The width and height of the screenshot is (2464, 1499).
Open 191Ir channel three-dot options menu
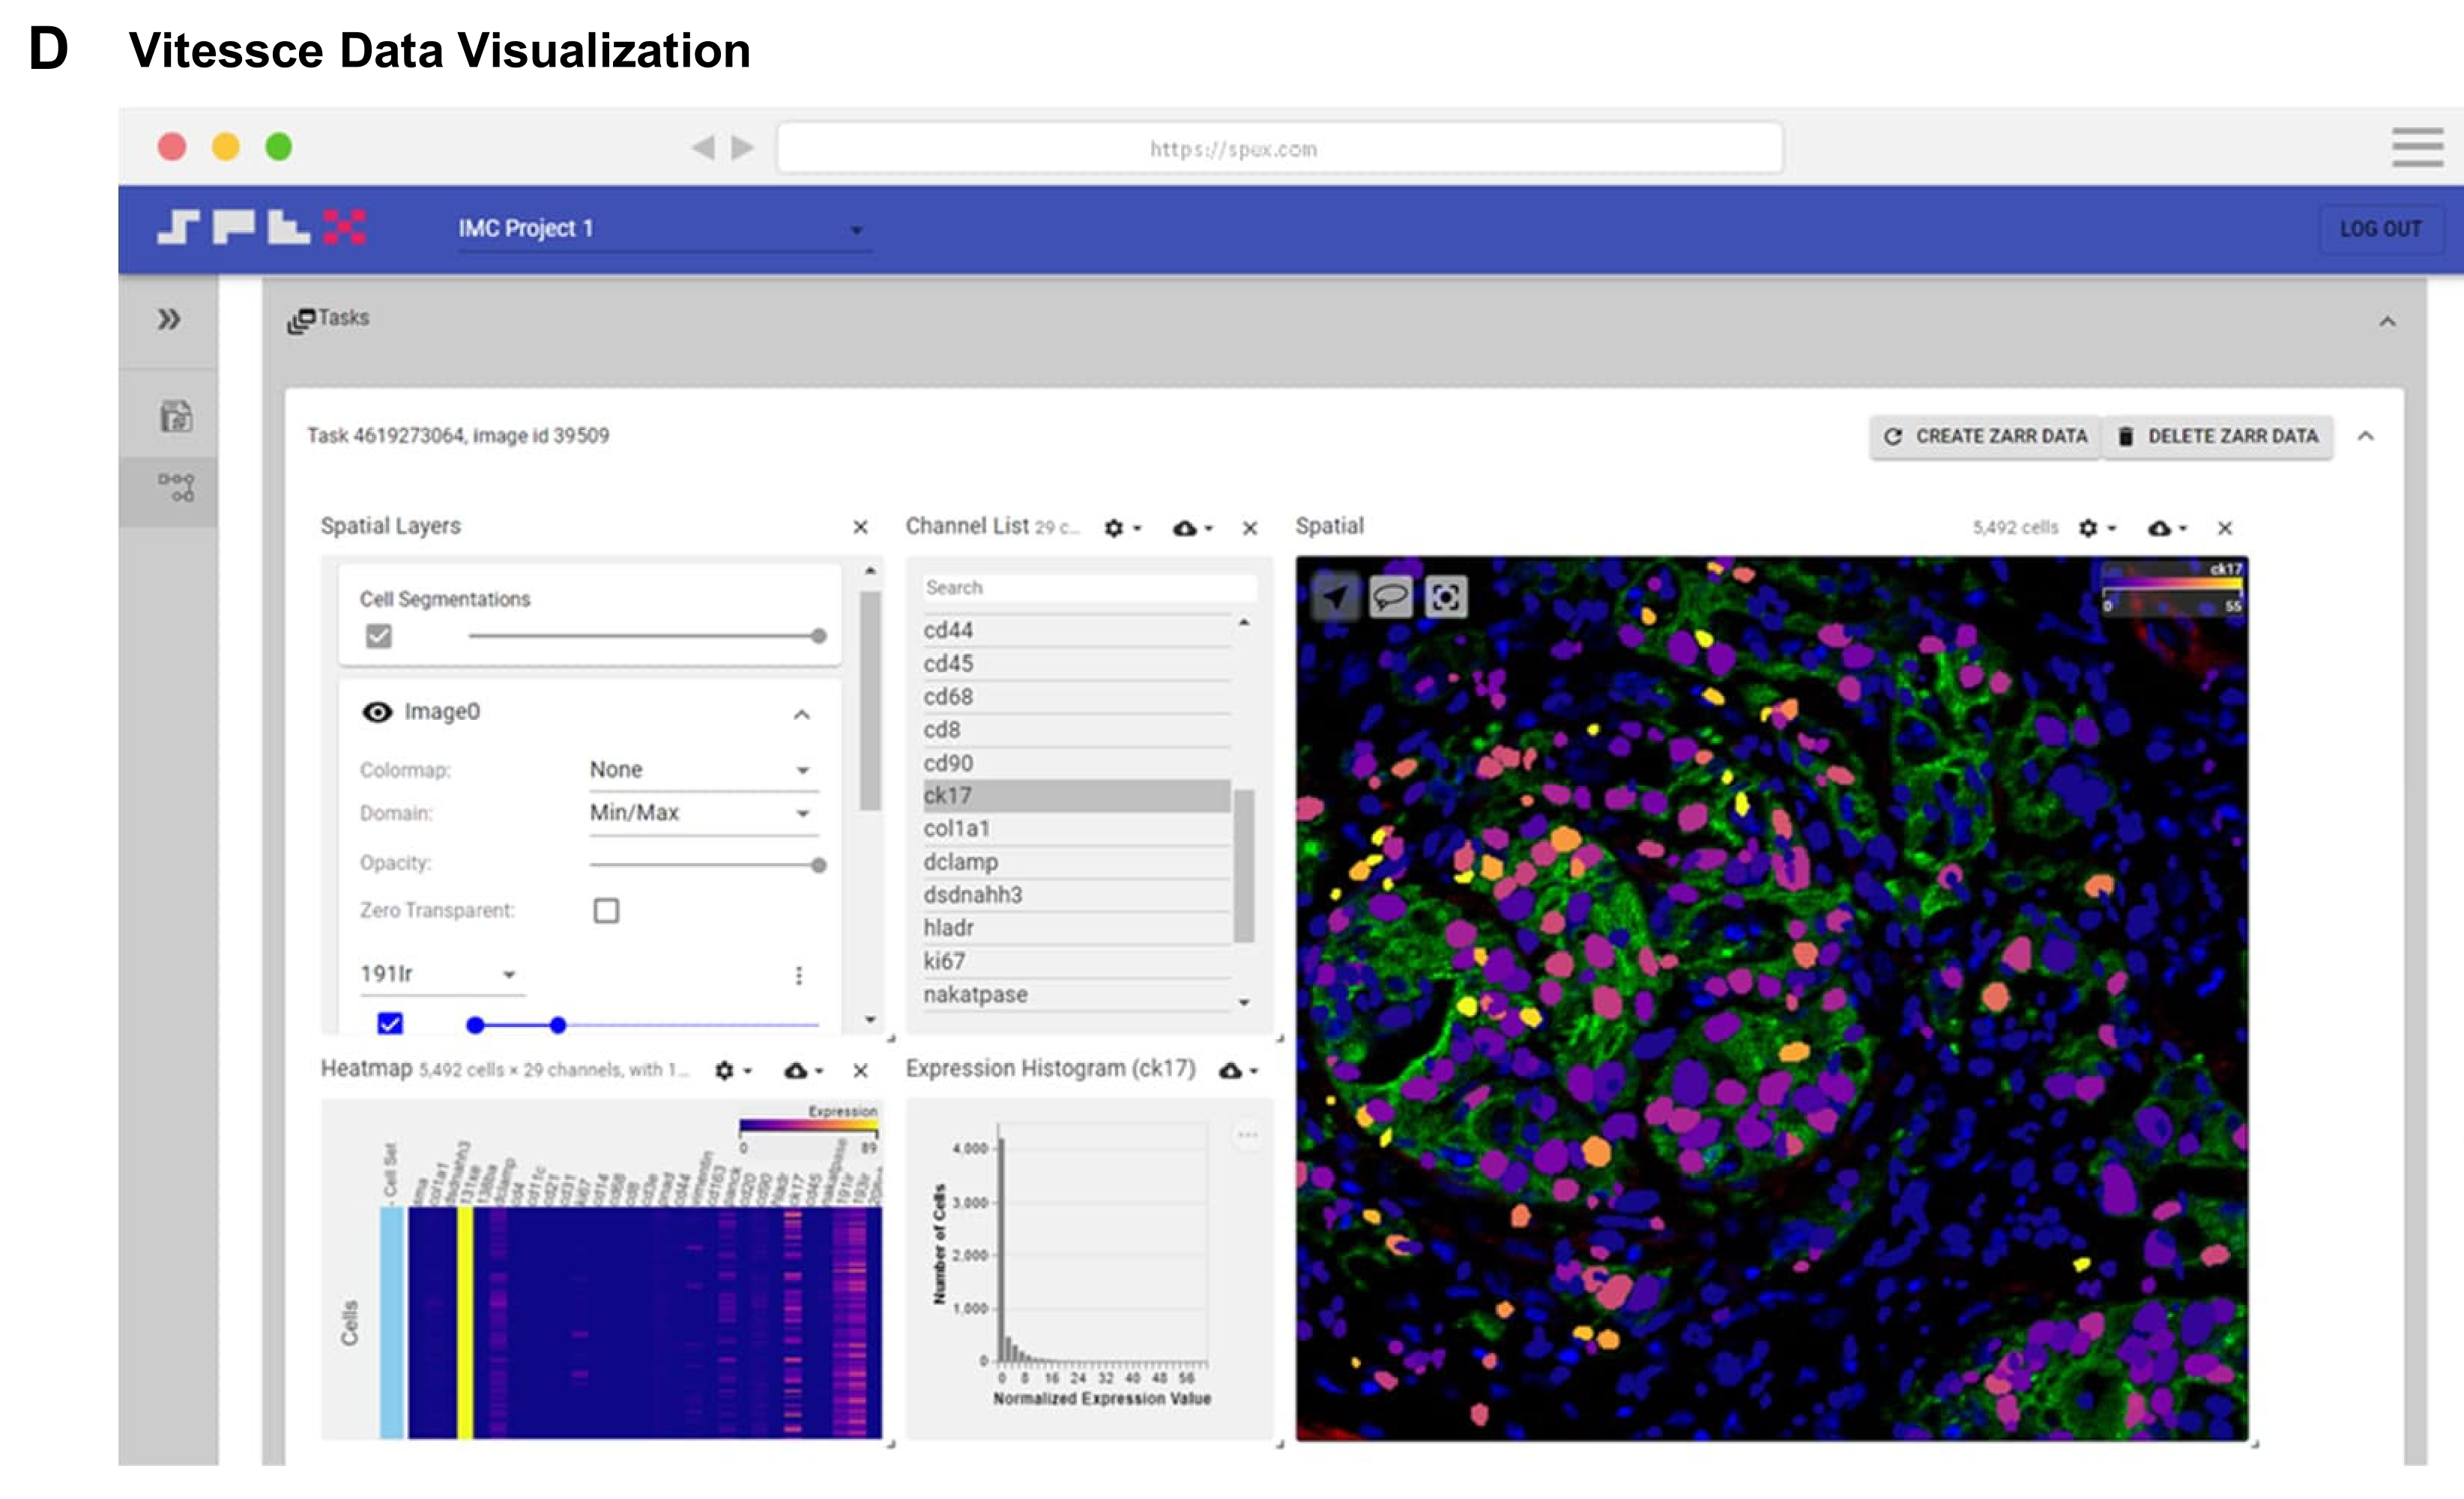[x=798, y=975]
